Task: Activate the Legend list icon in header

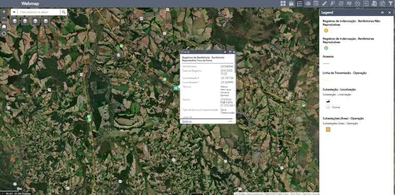Action: click(x=299, y=4)
